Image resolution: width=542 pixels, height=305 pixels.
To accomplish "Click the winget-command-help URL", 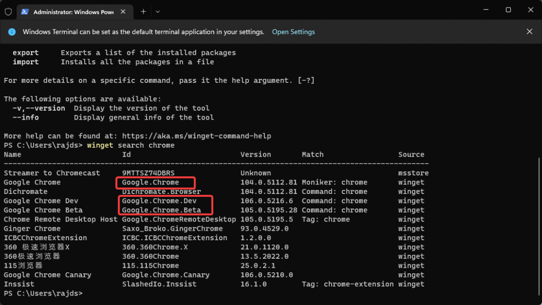I will point(196,136).
